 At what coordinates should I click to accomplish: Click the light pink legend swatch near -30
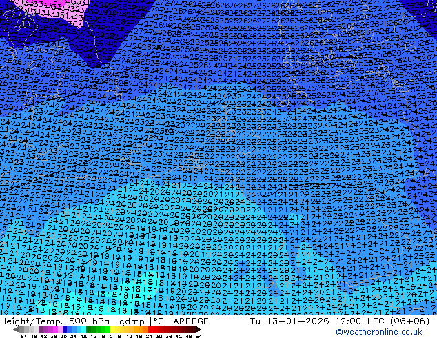[x=60, y=329]
